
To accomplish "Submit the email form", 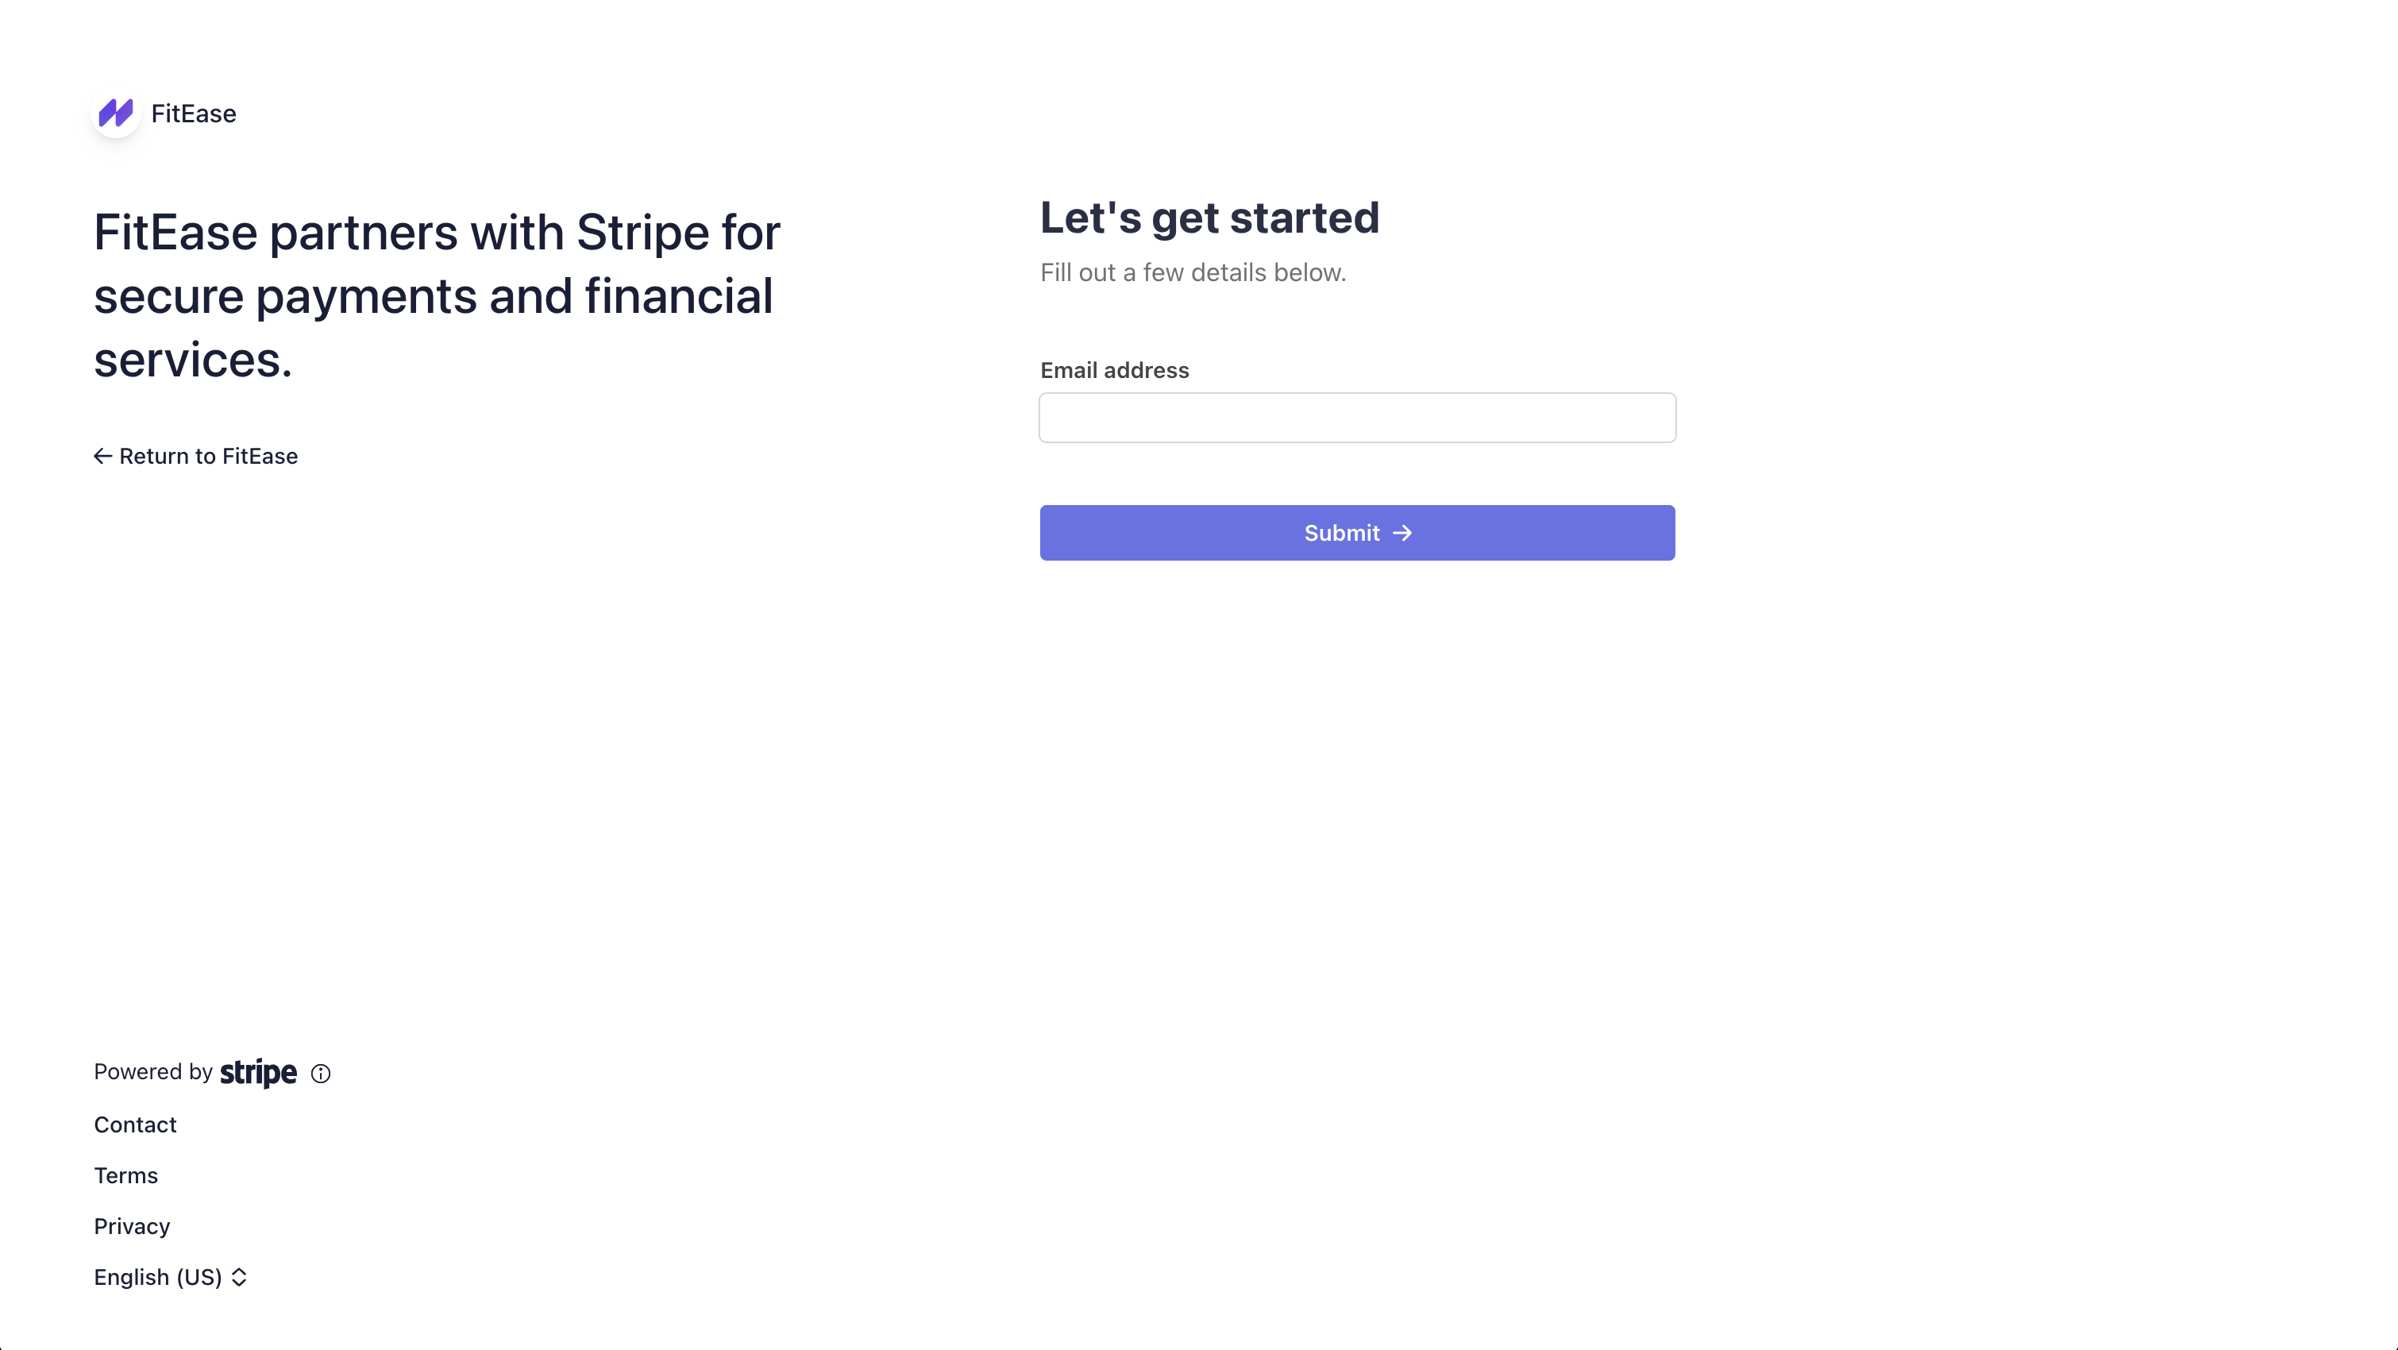I will 1357,533.
